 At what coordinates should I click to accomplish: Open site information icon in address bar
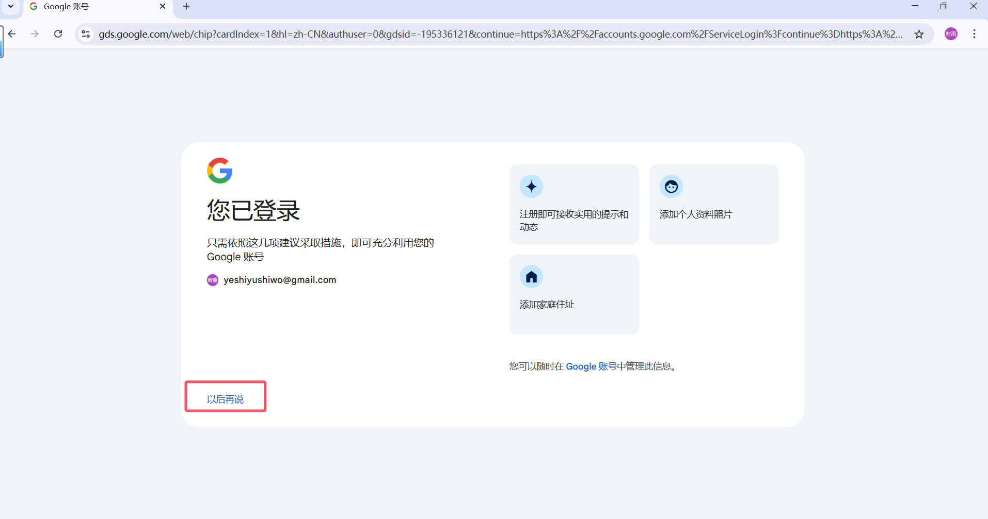(86, 34)
